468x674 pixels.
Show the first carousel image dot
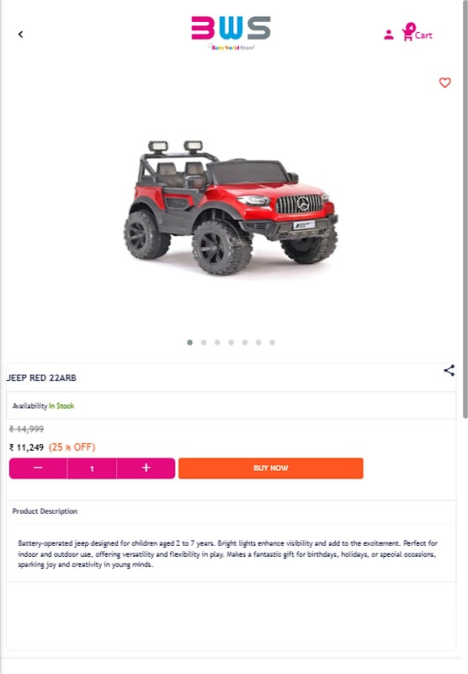tap(189, 343)
